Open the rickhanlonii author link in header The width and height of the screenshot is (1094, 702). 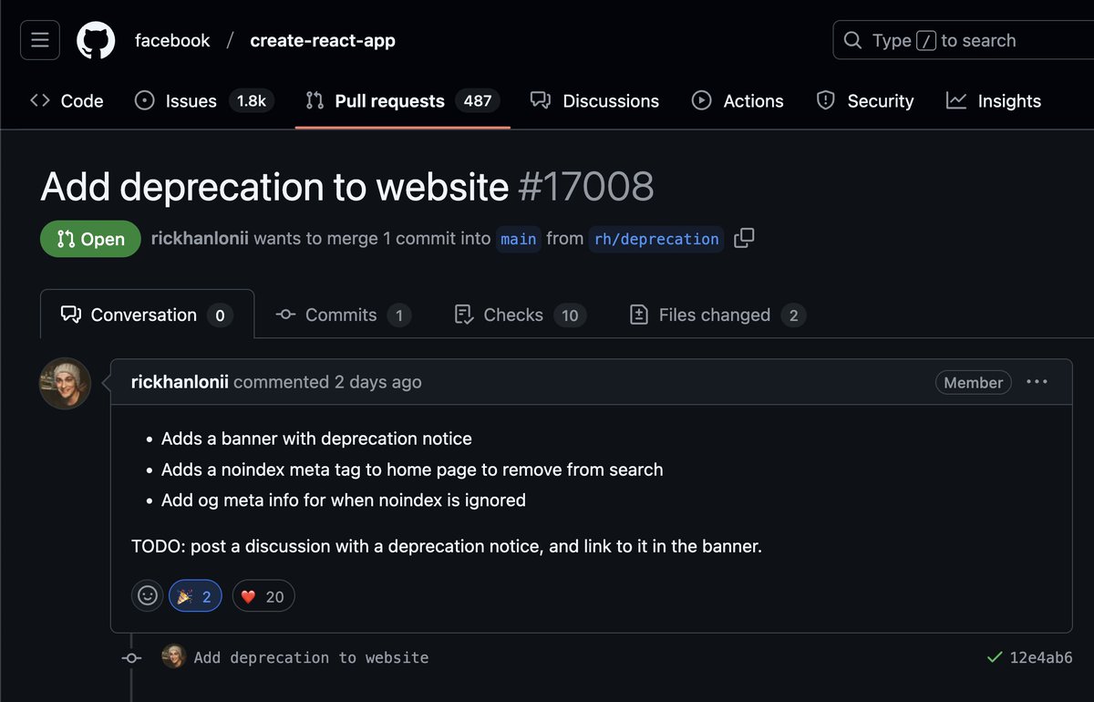200,239
